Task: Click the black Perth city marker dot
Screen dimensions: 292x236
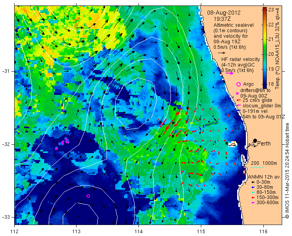Action: pos(255,140)
